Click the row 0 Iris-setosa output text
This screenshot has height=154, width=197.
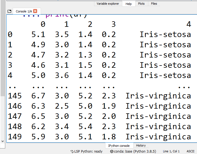[x=165, y=35]
